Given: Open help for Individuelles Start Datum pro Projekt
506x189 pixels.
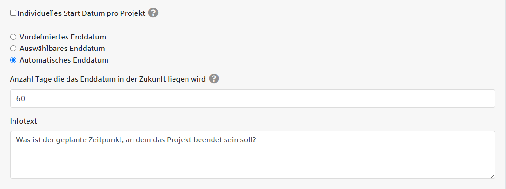Looking at the screenshot, I should [x=153, y=13].
